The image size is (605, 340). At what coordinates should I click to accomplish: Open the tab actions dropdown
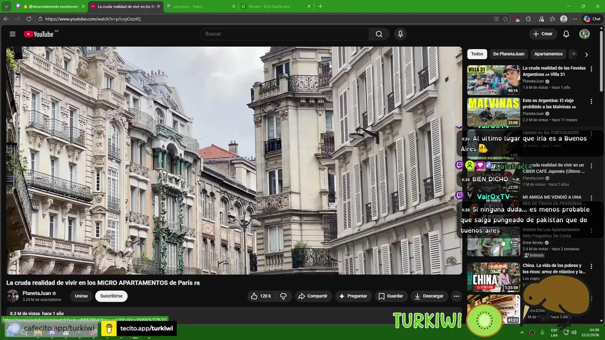pyautogui.click(x=6, y=7)
